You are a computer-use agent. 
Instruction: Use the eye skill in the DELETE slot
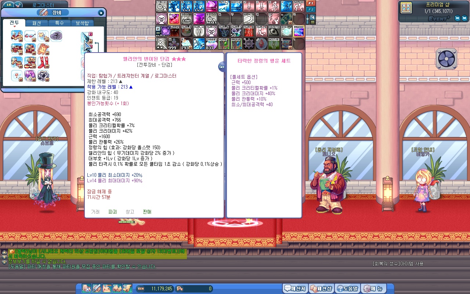pyautogui.click(x=274, y=31)
